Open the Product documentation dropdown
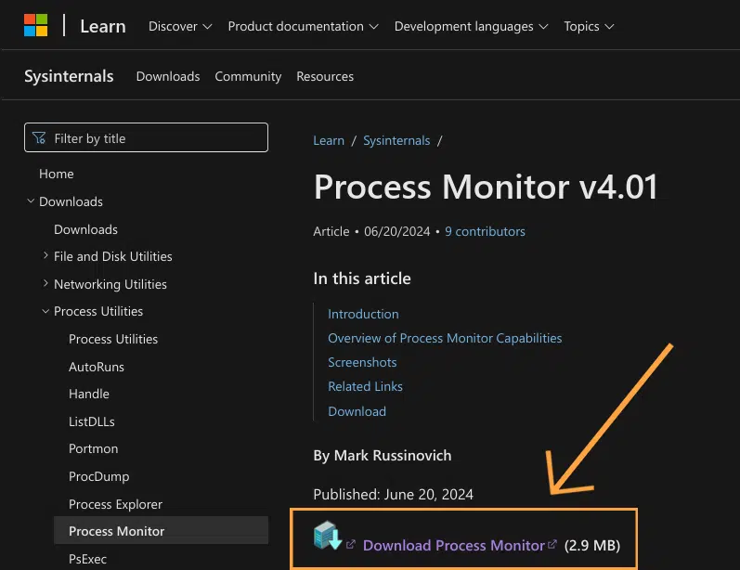This screenshot has width=740, height=570. click(x=303, y=26)
